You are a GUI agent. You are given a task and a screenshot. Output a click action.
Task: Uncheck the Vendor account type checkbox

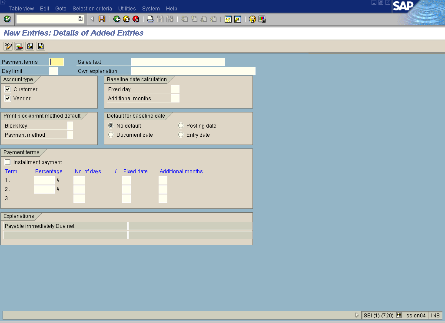(8, 99)
